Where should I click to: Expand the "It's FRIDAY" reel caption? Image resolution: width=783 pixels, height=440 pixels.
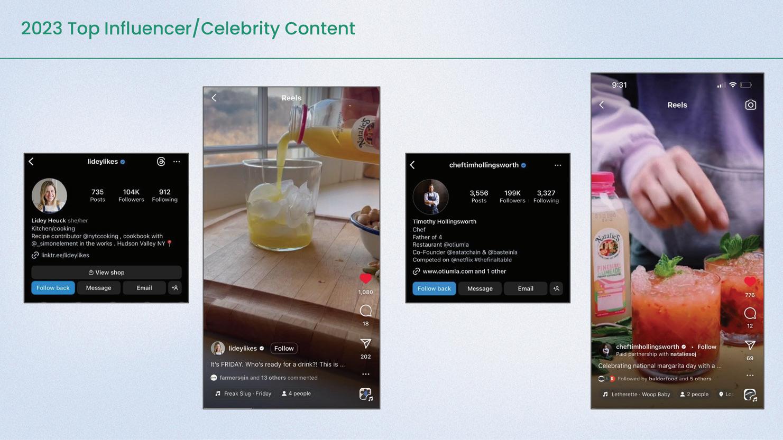click(x=278, y=364)
